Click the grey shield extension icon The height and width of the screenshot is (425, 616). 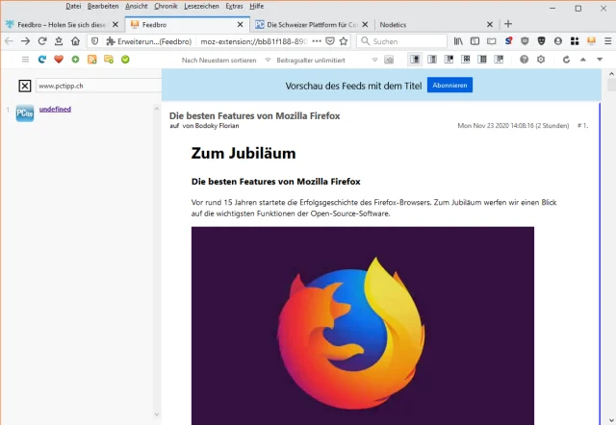525,40
